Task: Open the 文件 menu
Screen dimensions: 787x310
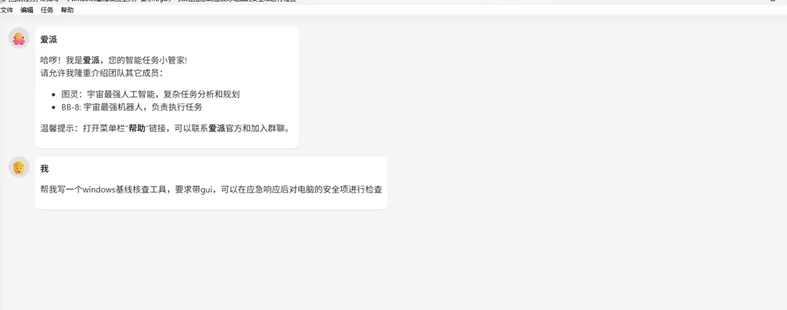Action: coord(7,10)
